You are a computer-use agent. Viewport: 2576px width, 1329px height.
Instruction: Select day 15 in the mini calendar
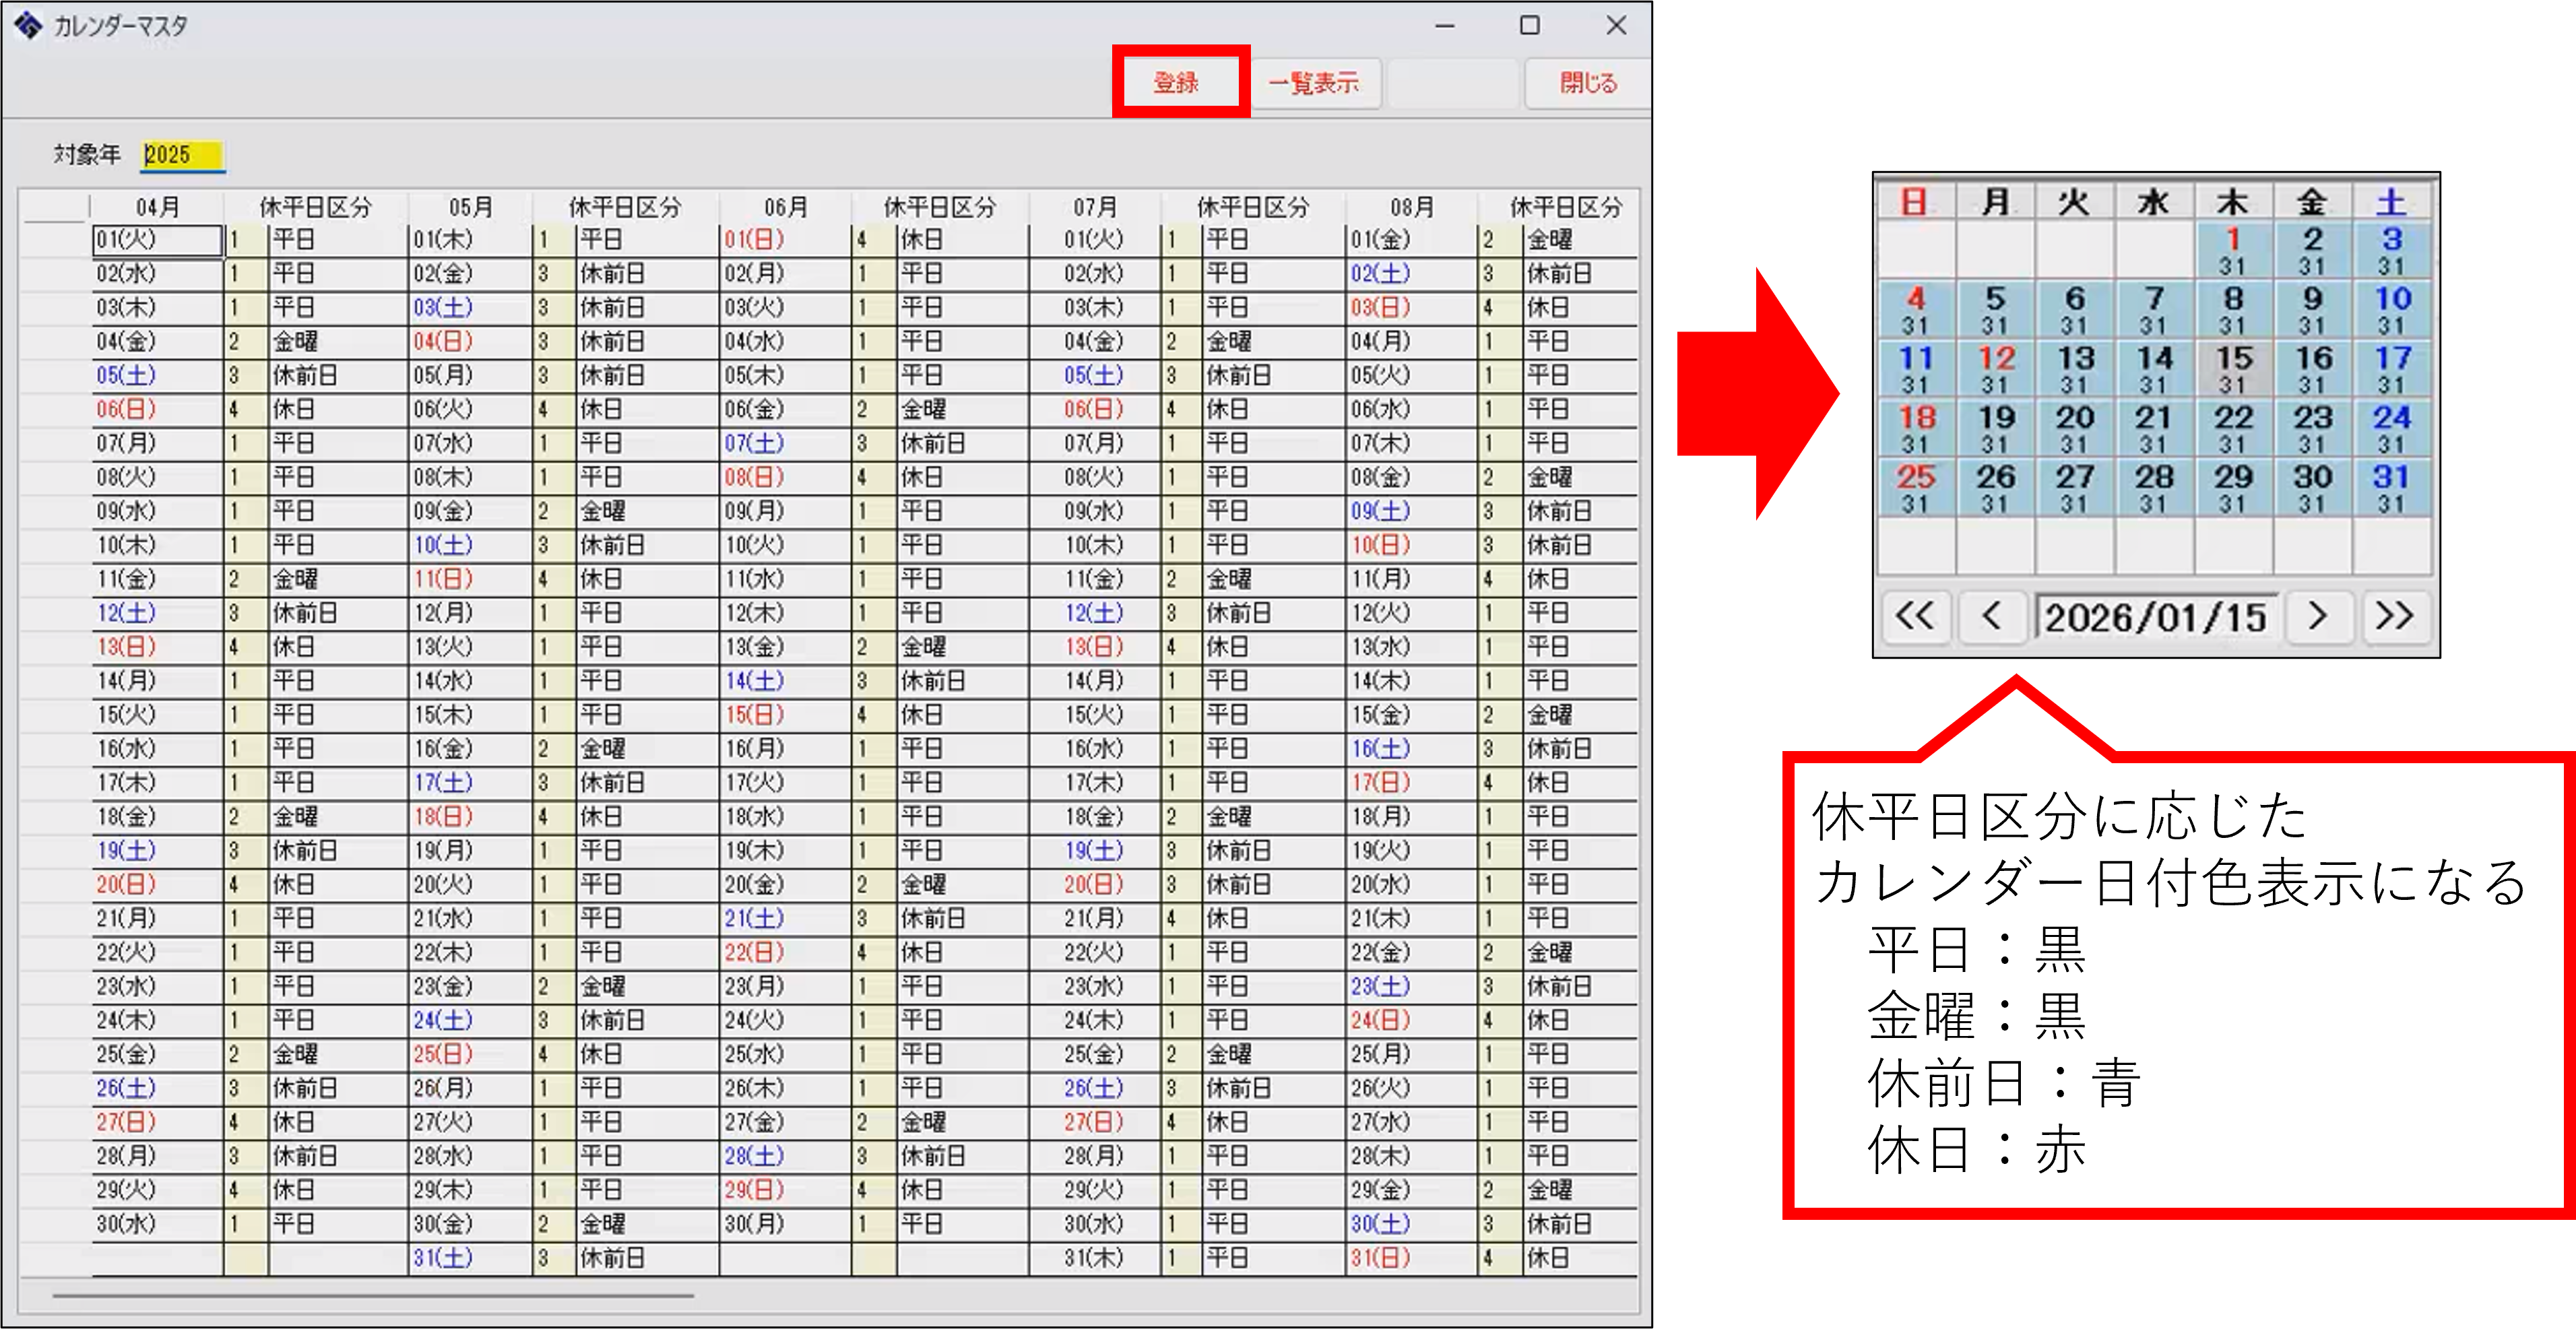click(x=2233, y=367)
